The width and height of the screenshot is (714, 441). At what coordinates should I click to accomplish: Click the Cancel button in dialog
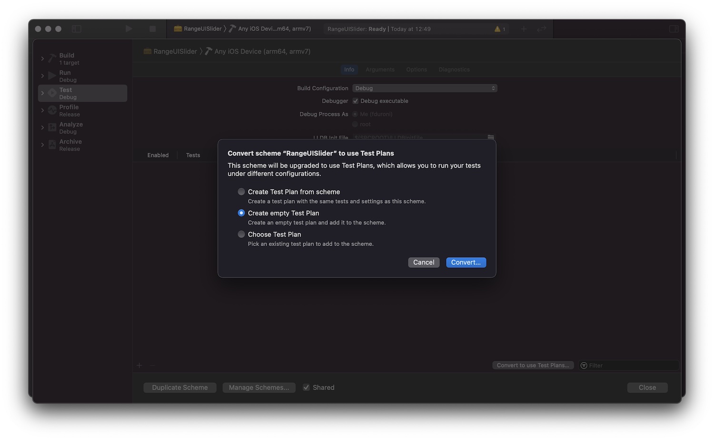(424, 263)
